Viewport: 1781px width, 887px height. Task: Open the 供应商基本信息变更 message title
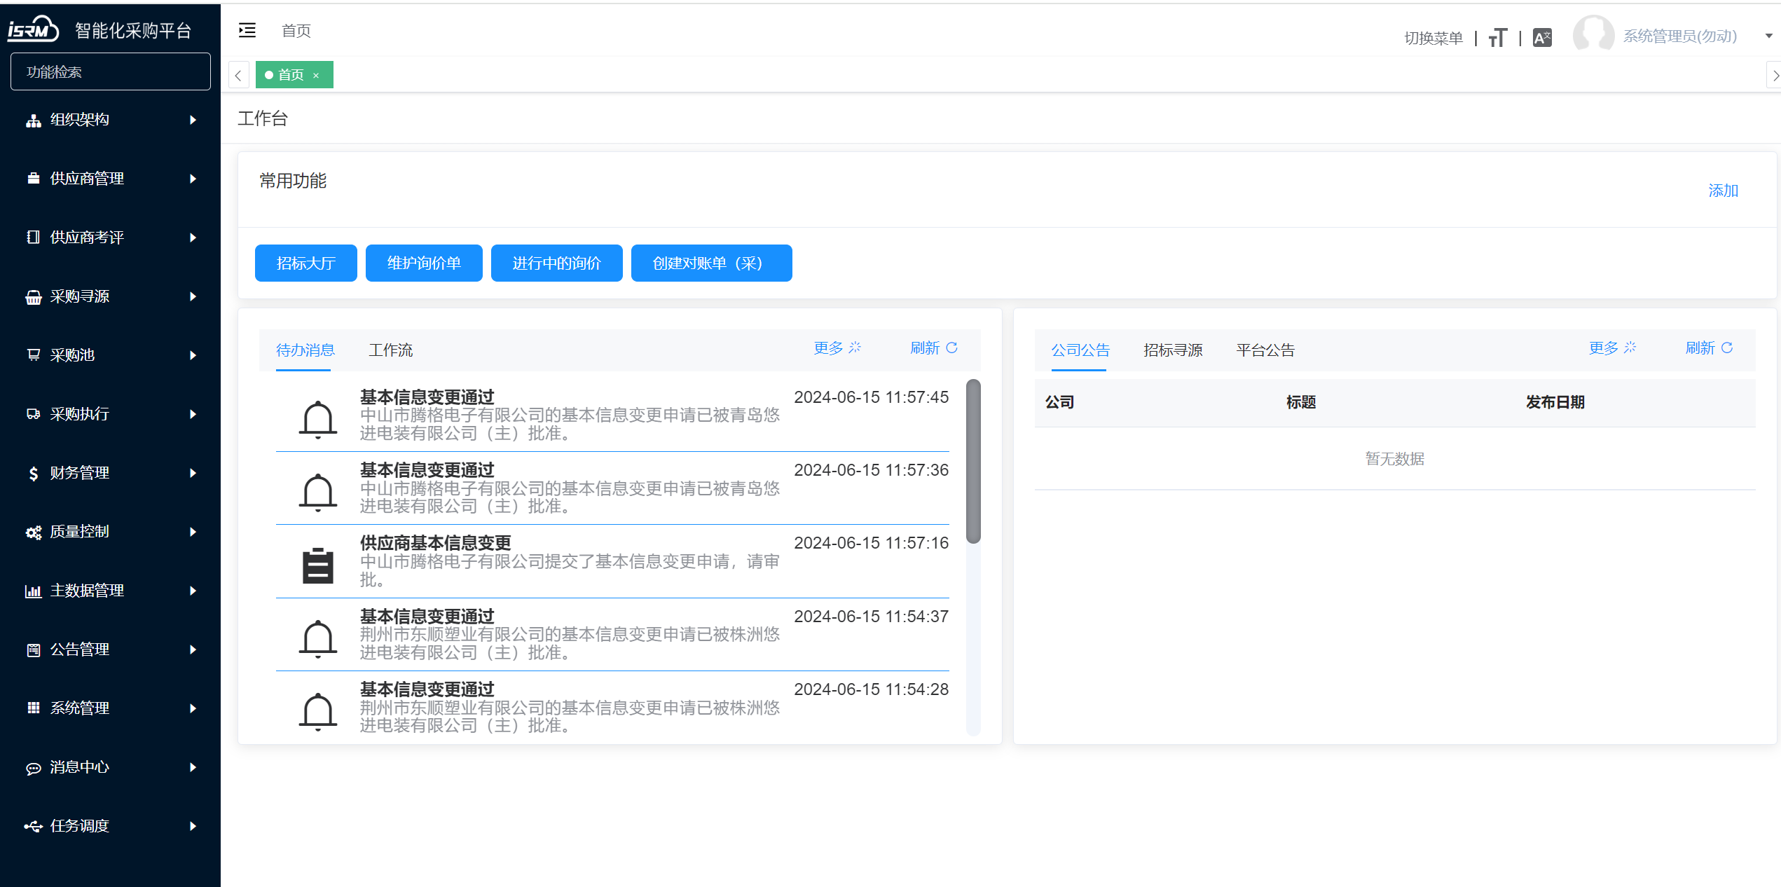436,543
